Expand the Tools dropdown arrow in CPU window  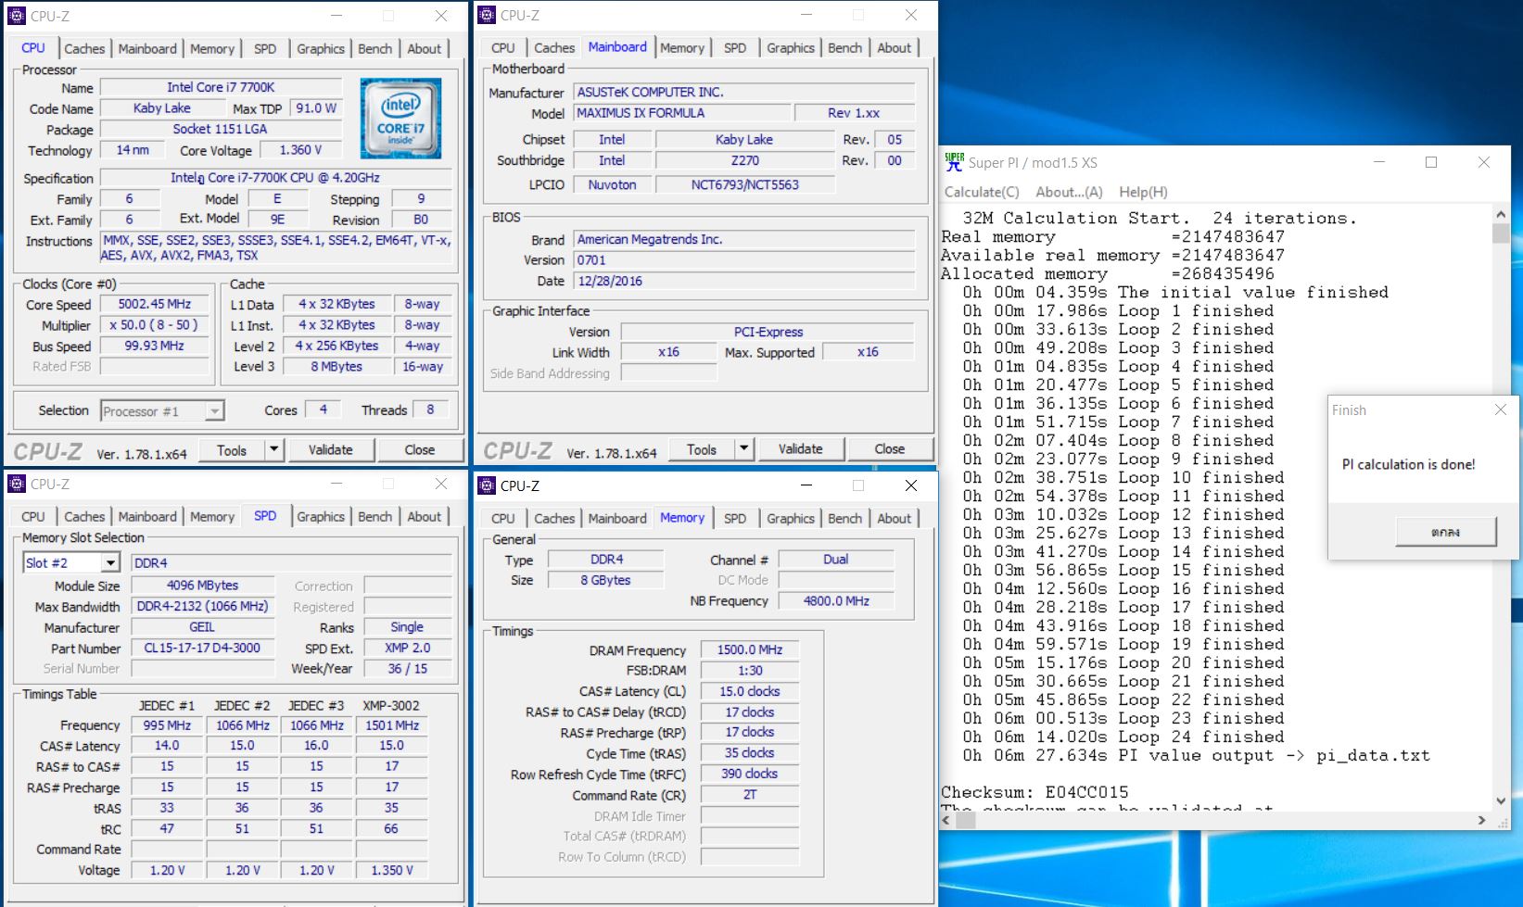point(273,449)
